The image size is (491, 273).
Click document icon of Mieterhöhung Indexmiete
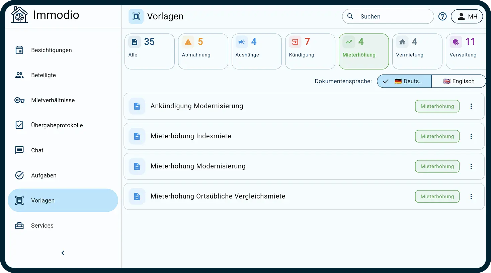(137, 136)
